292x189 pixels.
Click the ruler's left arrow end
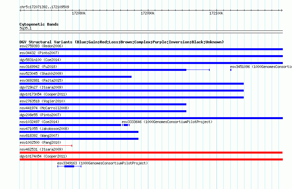[x=20, y=10]
